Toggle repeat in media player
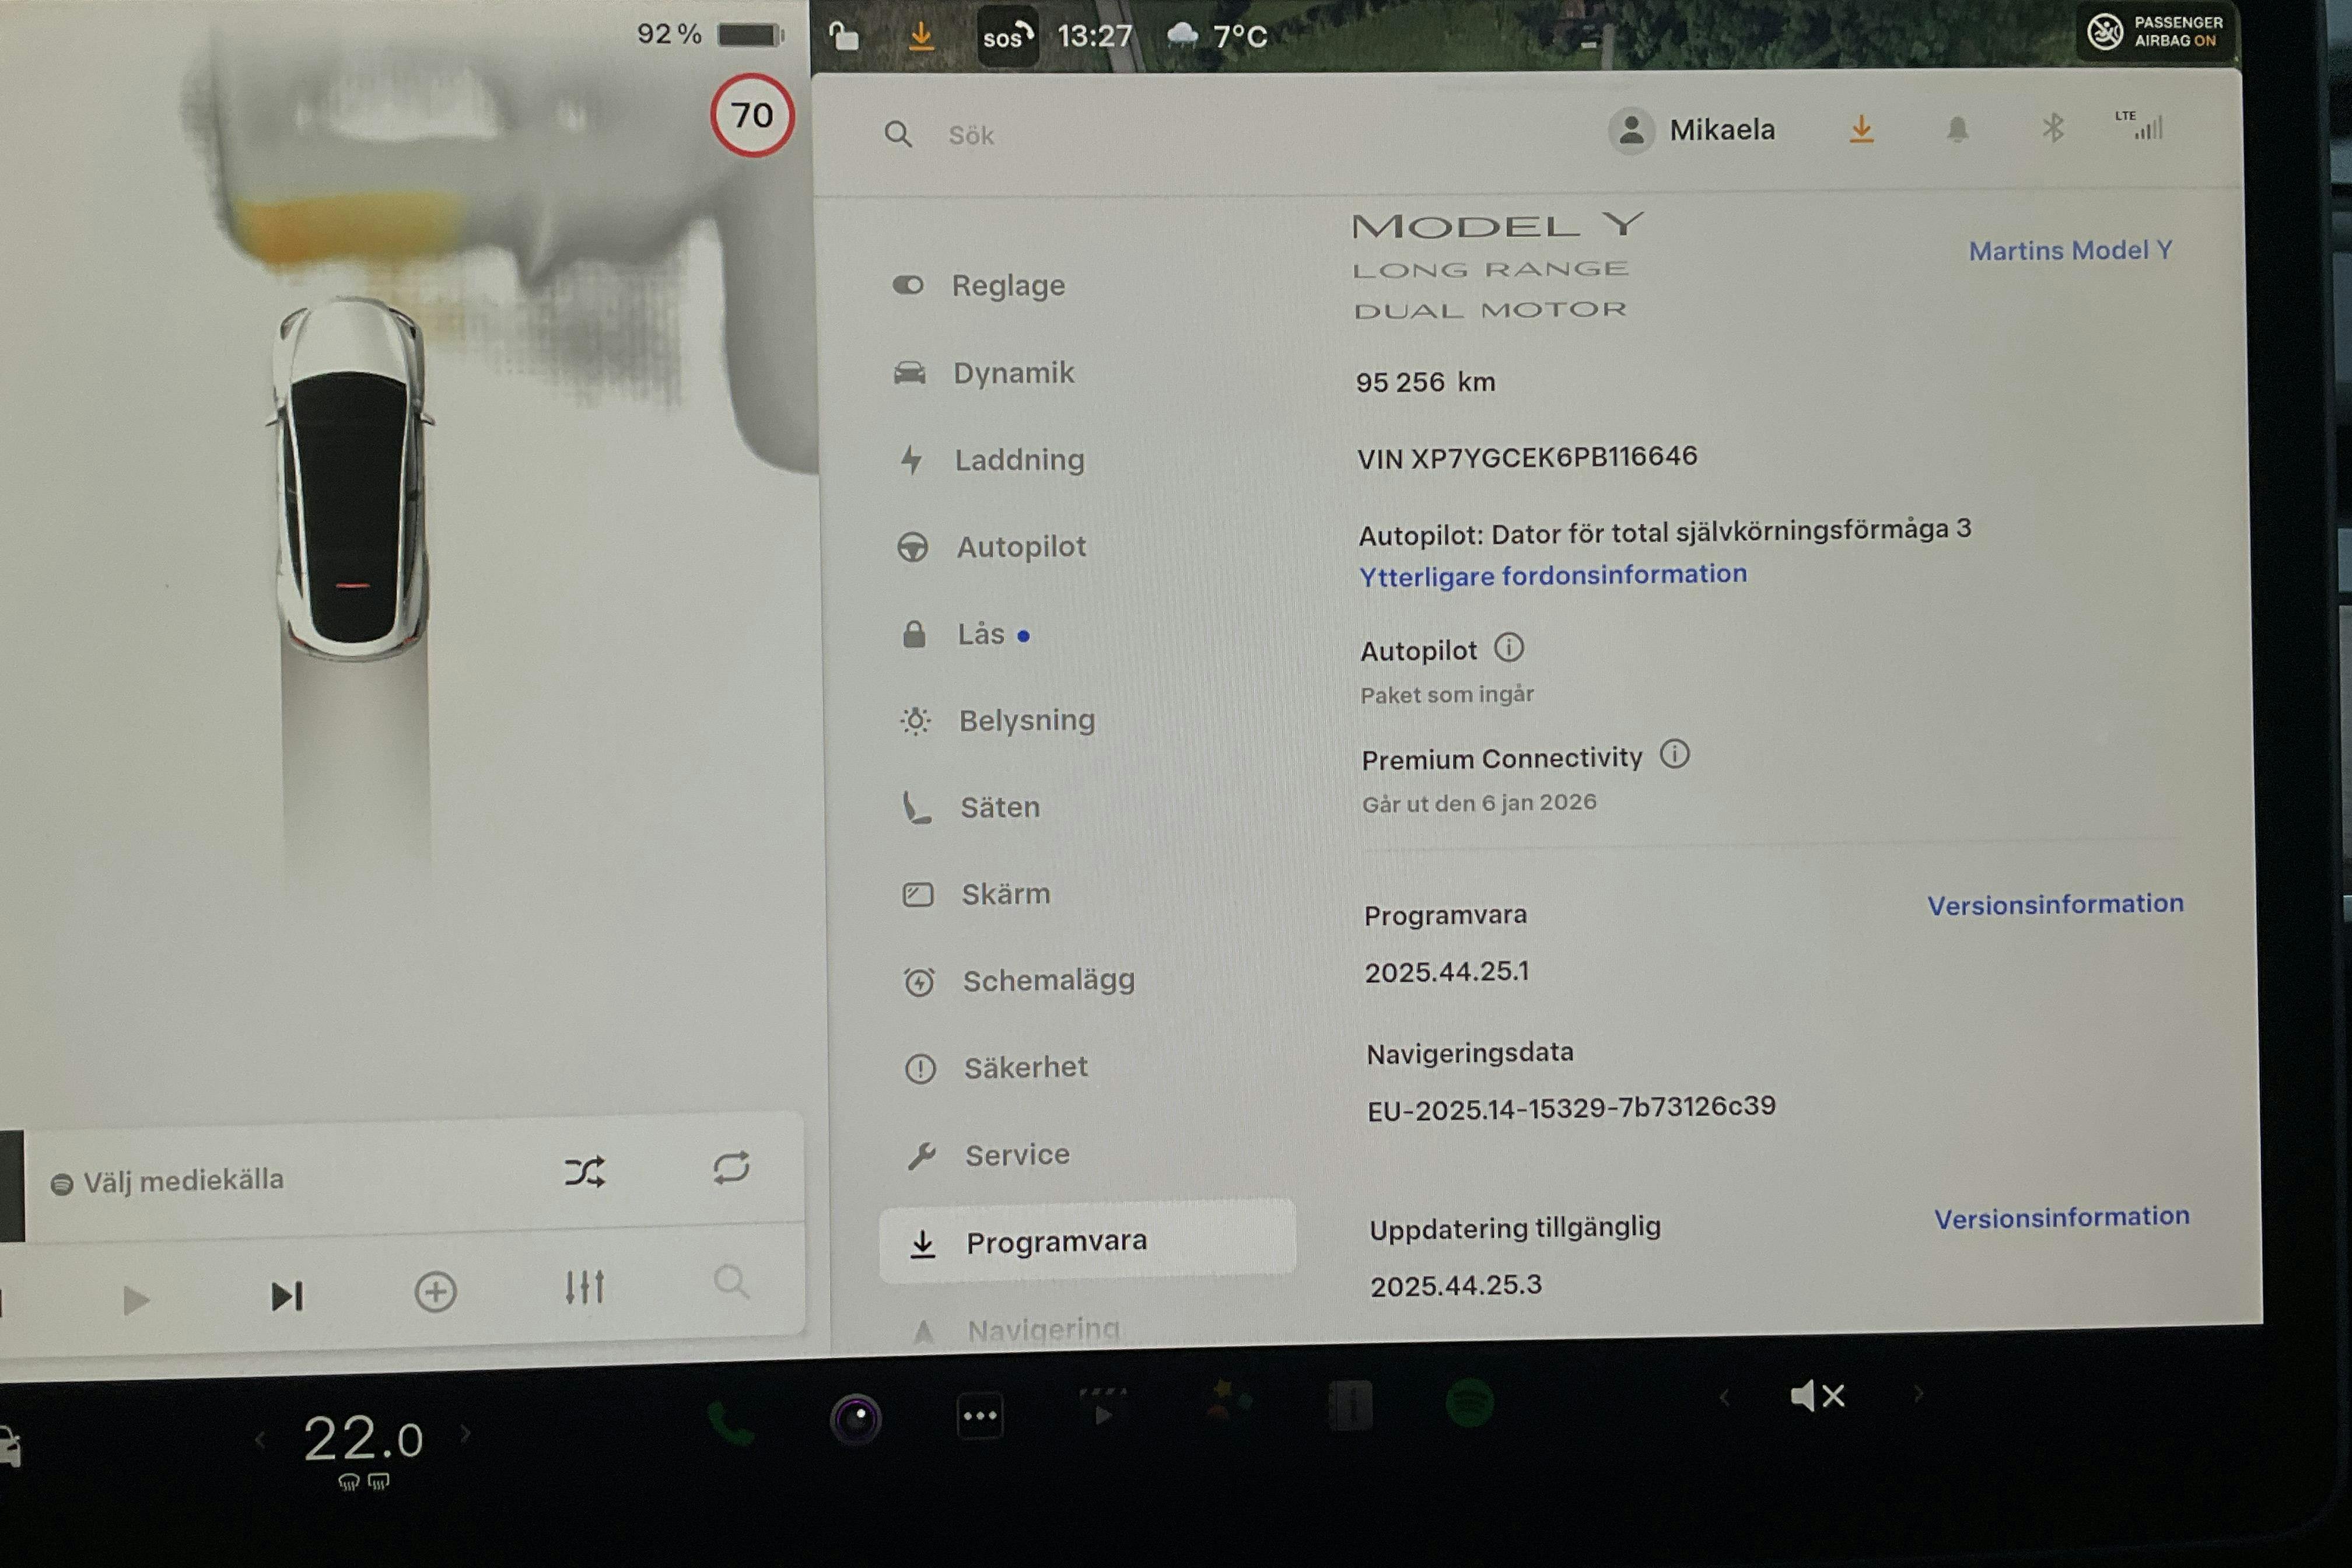 (x=731, y=1168)
